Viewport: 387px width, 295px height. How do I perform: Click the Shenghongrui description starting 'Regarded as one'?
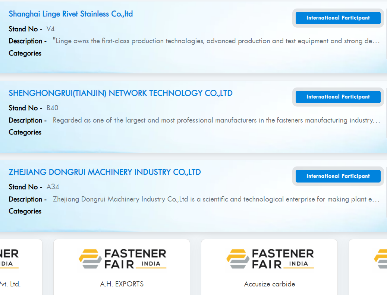click(216, 120)
